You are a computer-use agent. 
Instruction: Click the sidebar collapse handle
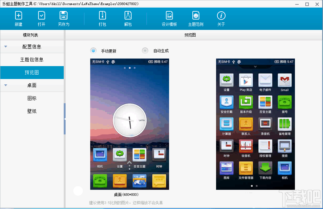pos(65,119)
